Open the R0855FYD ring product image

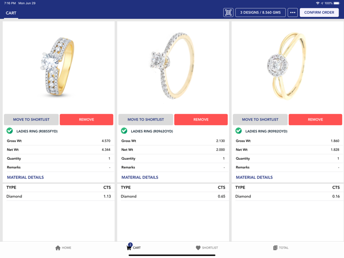(57, 66)
